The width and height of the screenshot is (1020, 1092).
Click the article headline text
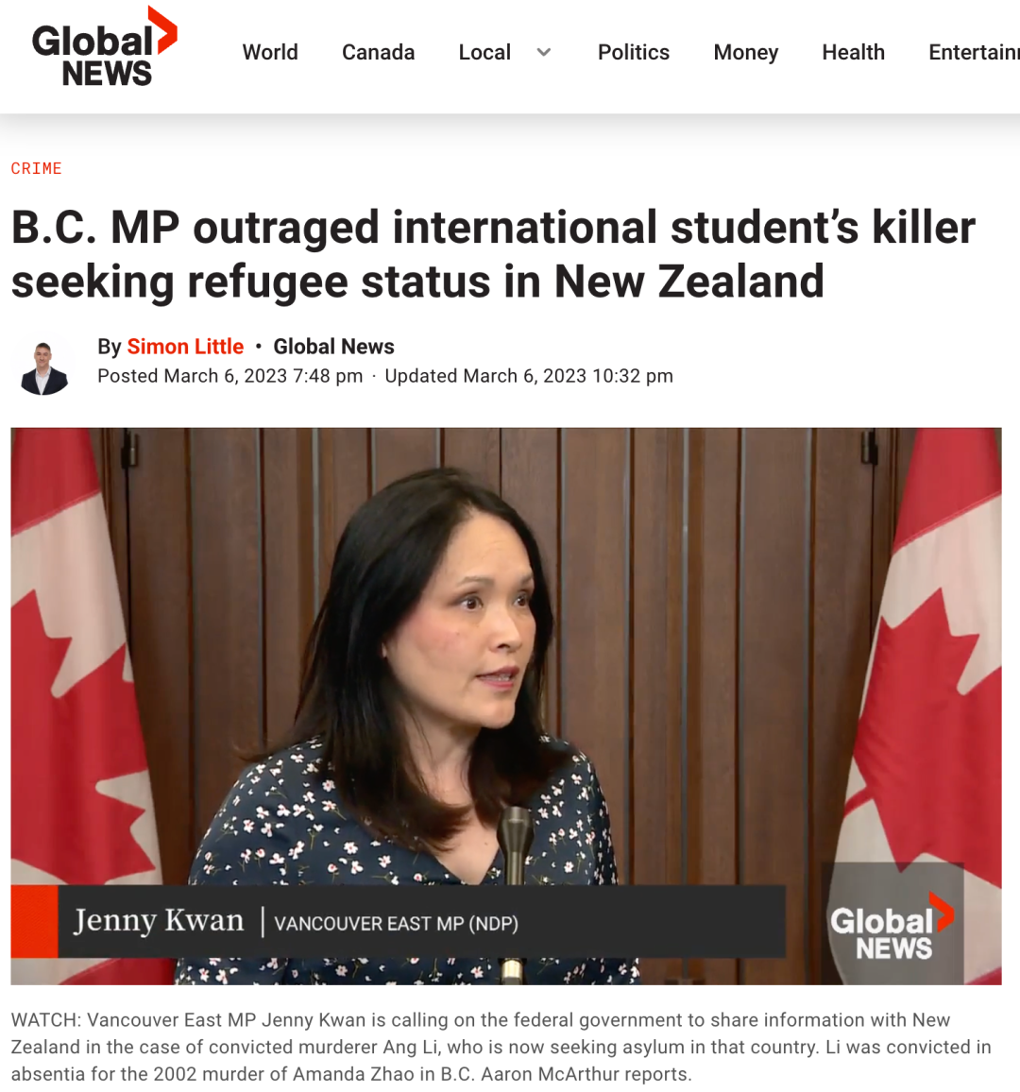point(493,254)
